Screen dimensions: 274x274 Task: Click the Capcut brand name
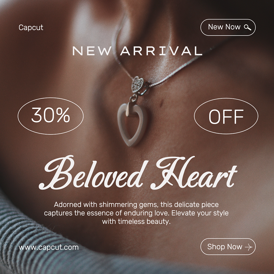(31, 28)
